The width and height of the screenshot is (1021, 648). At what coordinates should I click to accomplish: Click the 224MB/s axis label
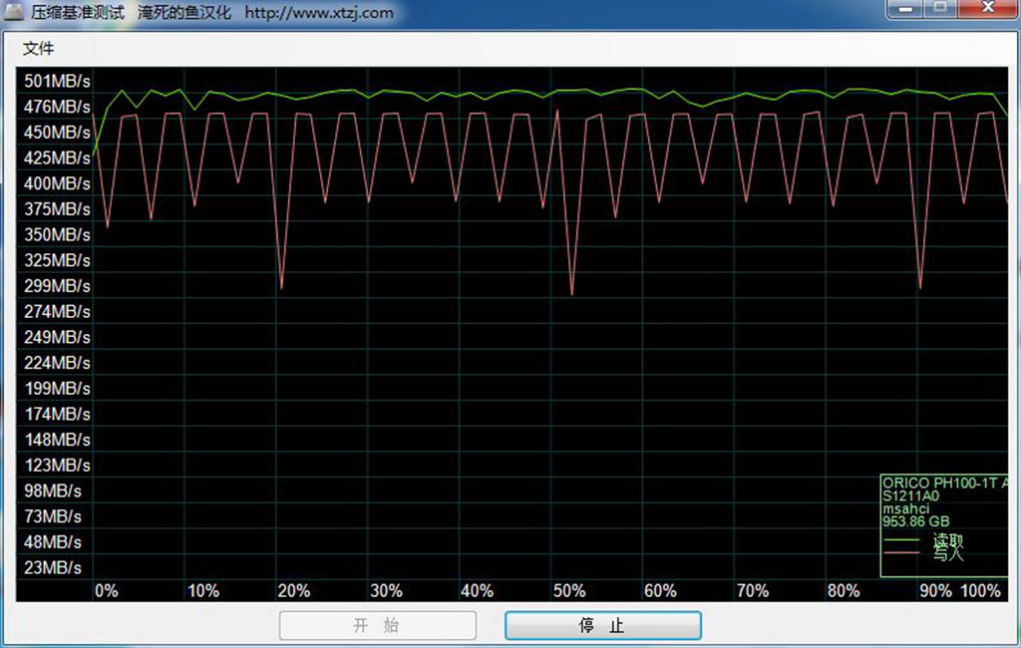(x=57, y=363)
